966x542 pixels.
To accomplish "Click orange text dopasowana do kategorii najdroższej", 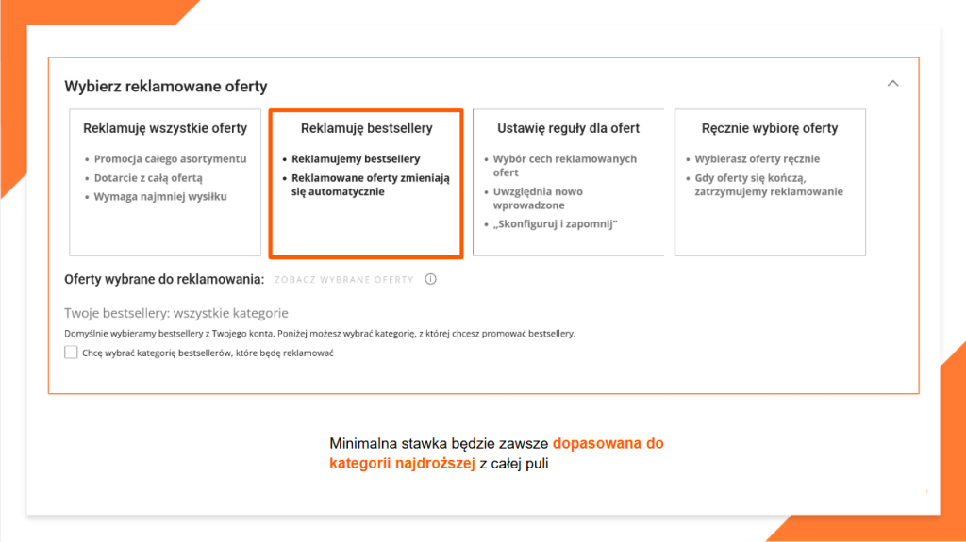I will (496, 453).
